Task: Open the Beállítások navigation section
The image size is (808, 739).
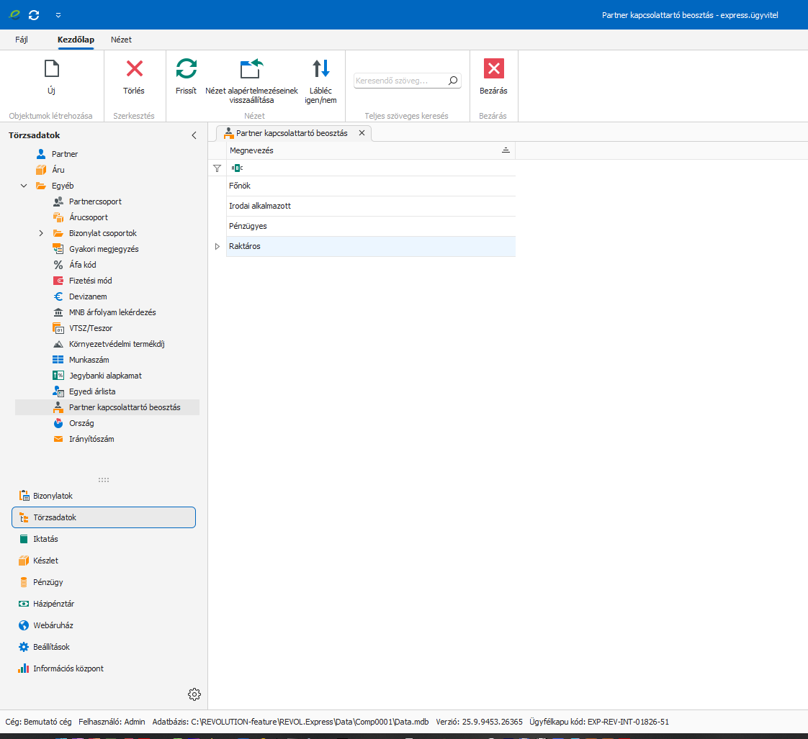Action: pos(51,647)
